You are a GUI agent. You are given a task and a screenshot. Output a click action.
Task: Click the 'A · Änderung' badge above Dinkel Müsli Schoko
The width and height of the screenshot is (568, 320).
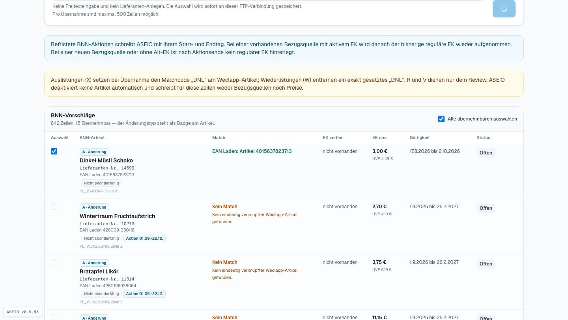coord(94,152)
